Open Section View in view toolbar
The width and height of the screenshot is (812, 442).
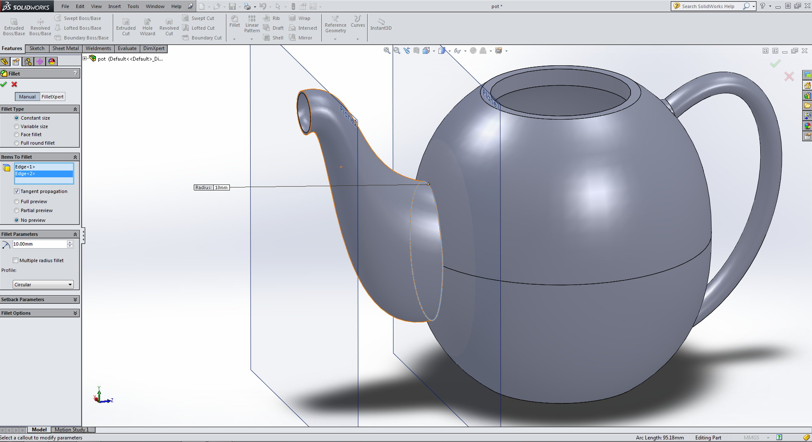click(x=416, y=50)
